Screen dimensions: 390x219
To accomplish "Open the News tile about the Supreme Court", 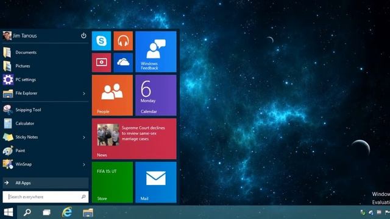I will pyautogui.click(x=134, y=139).
